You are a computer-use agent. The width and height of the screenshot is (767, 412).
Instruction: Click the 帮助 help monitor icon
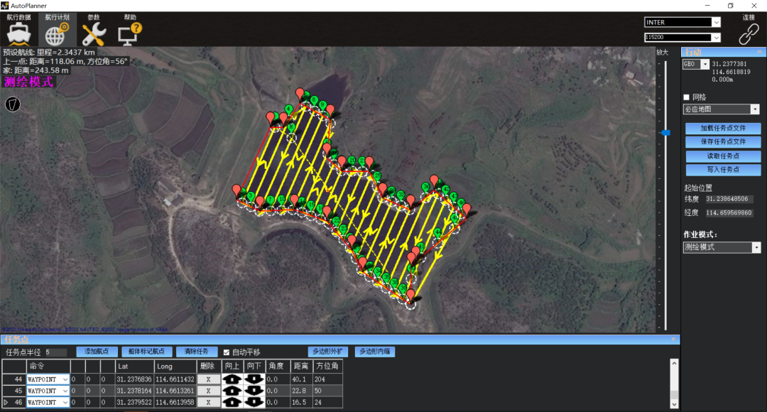(131, 33)
